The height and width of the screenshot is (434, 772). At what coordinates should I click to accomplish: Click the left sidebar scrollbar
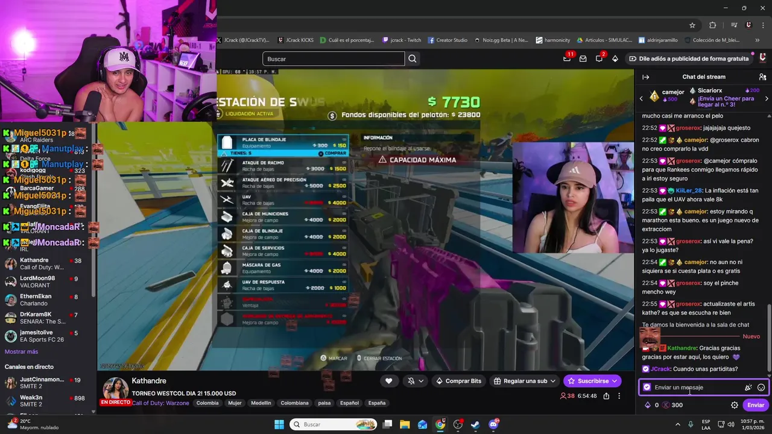93,211
